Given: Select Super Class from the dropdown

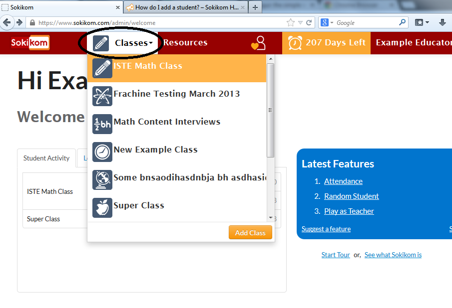Looking at the screenshot, I should point(177,208).
